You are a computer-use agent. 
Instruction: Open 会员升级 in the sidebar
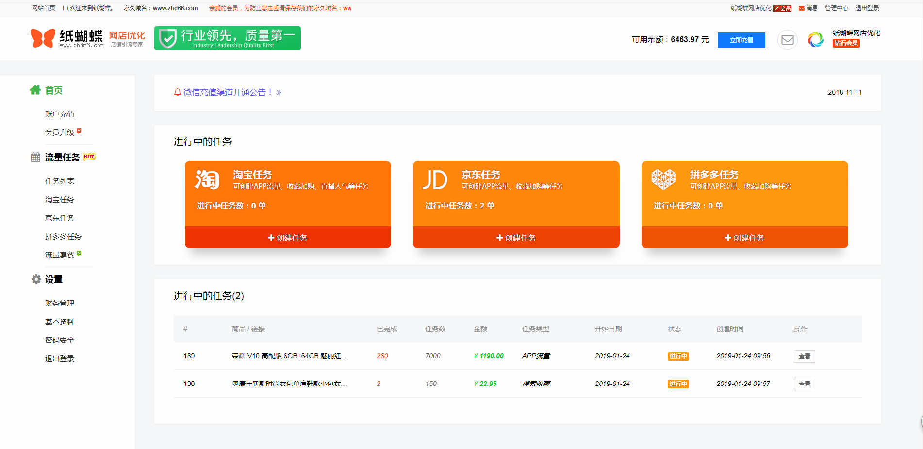pyautogui.click(x=60, y=133)
